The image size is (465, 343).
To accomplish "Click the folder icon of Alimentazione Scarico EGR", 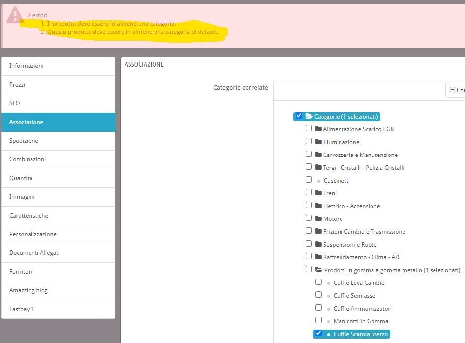I will (x=318, y=129).
